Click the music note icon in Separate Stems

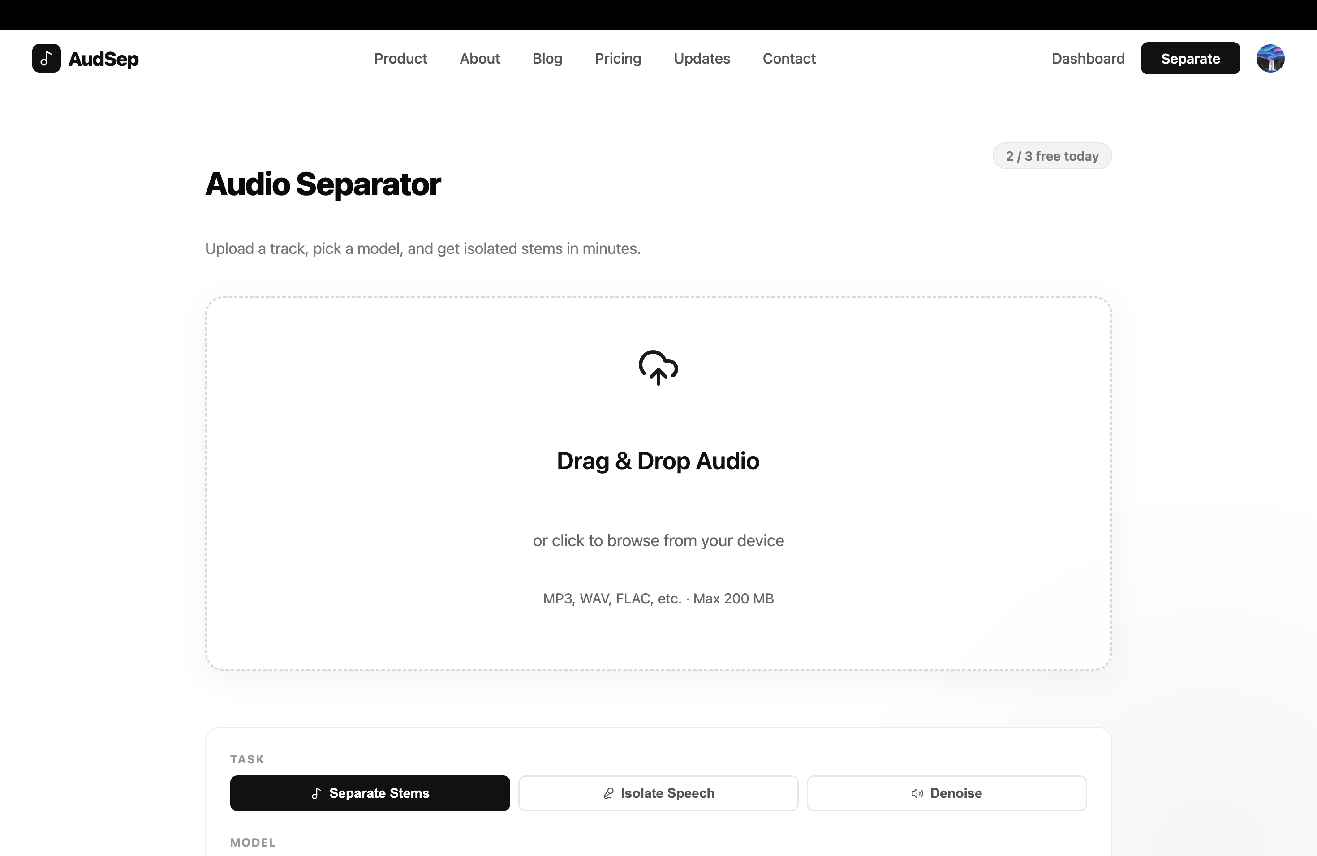point(316,793)
